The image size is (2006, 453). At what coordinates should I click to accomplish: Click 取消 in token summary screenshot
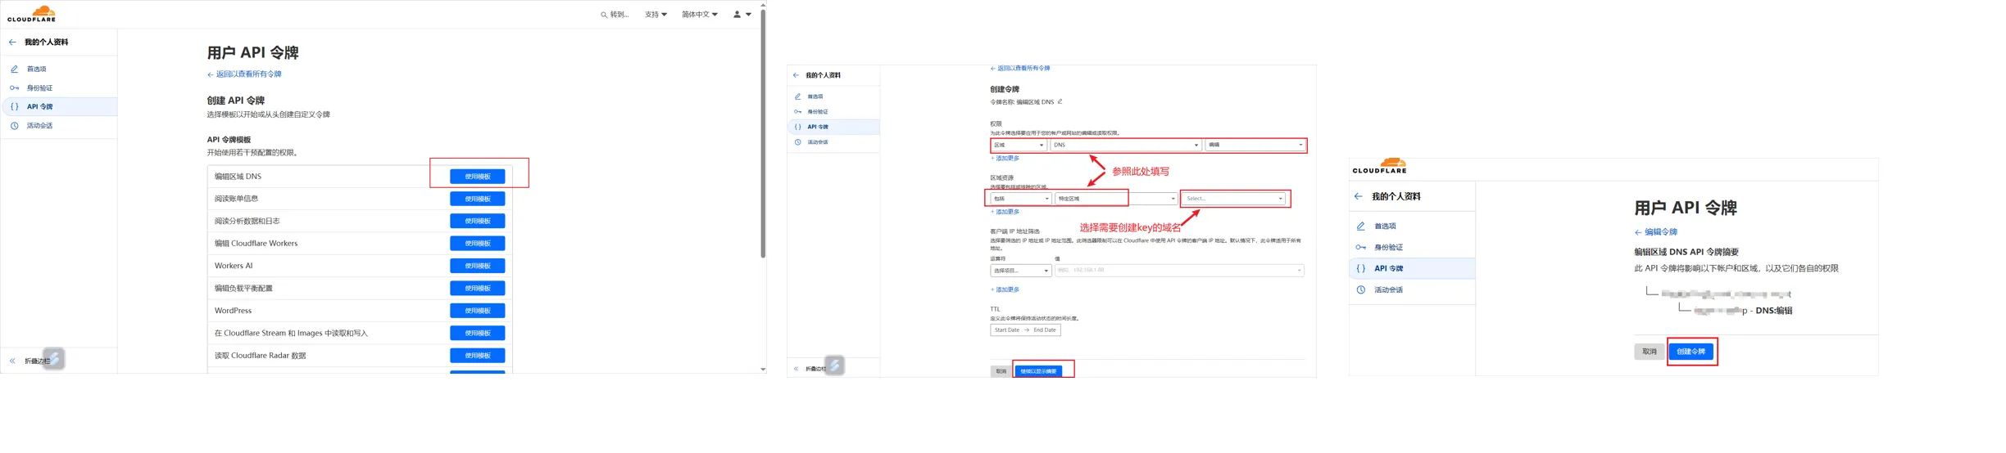tap(1649, 352)
